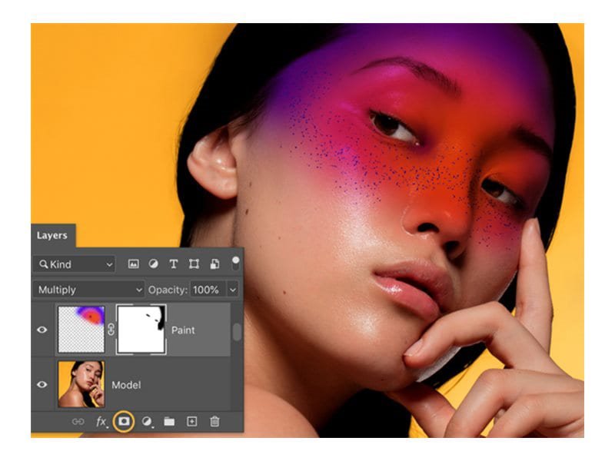This screenshot has width=615, height=461.
Task: Expand the Opacity slider dropdown arrow
Action: coord(232,290)
